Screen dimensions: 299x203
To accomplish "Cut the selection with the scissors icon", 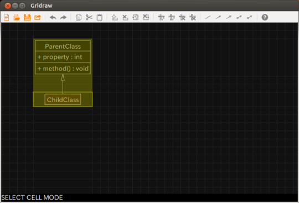I will click(89, 17).
